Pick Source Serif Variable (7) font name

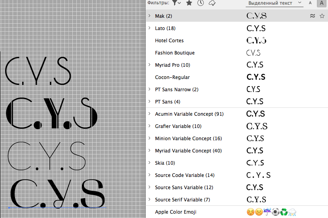182,199
